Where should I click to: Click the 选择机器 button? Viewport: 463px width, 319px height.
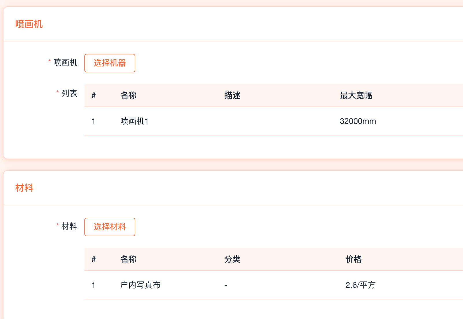point(110,63)
